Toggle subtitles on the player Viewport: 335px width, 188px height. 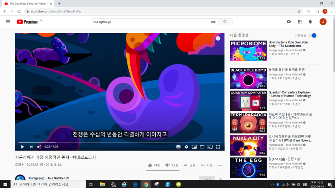pos(178,147)
